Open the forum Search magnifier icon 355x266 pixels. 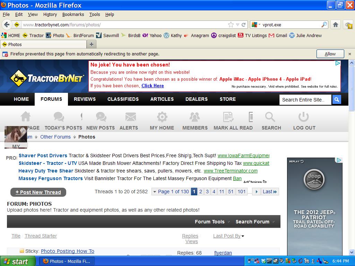270,117
